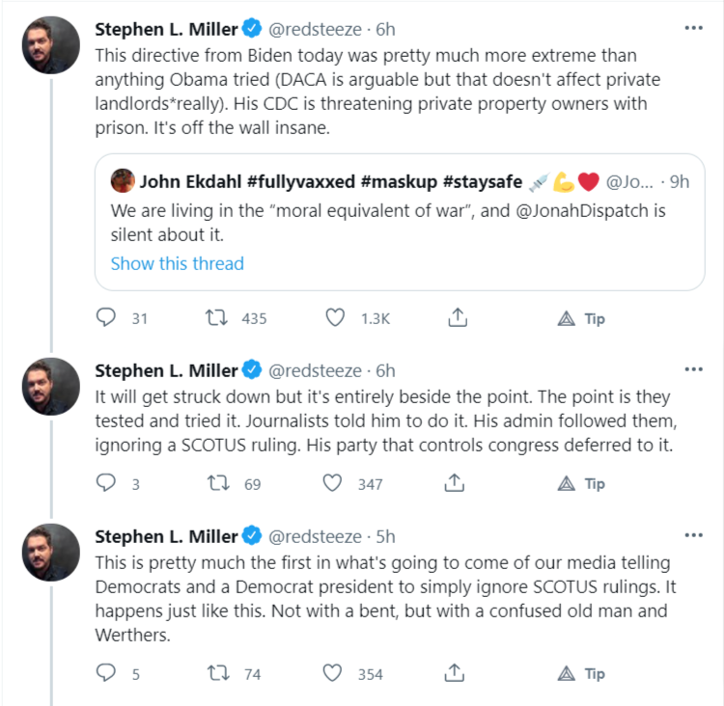Reply to the tweet with 3 replies
The width and height of the screenshot is (724, 706).
click(108, 483)
